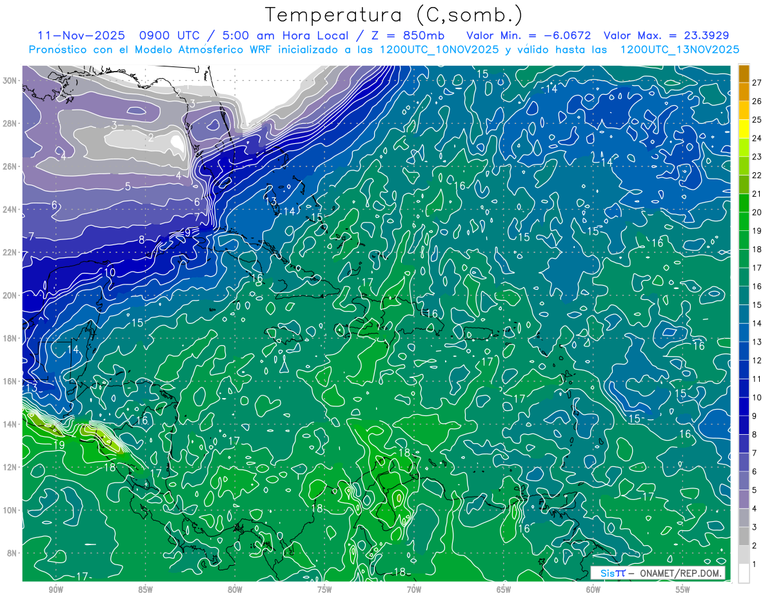Click the map contour label "2" in the Gulf
Viewport: 774px width, 598px height.
(x=150, y=137)
